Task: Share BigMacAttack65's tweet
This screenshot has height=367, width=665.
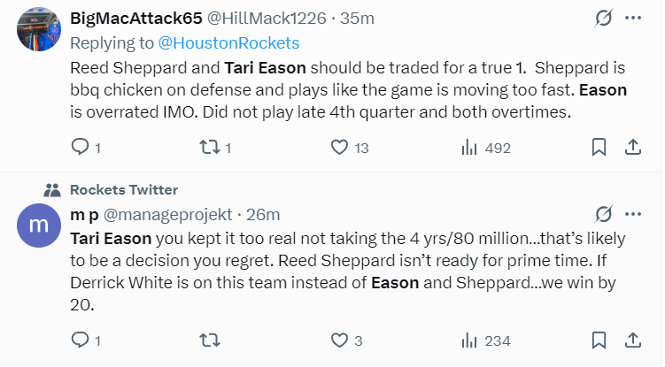Action: coord(633,148)
